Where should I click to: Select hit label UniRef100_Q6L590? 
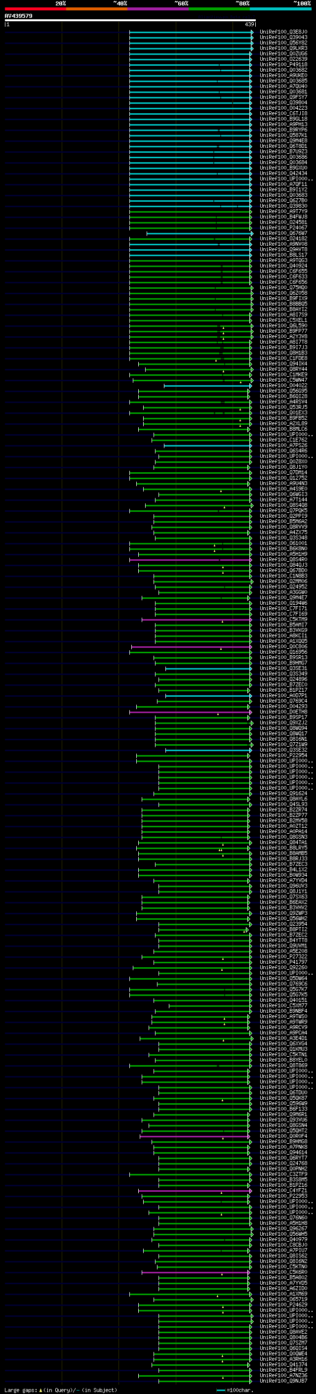tap(283, 326)
